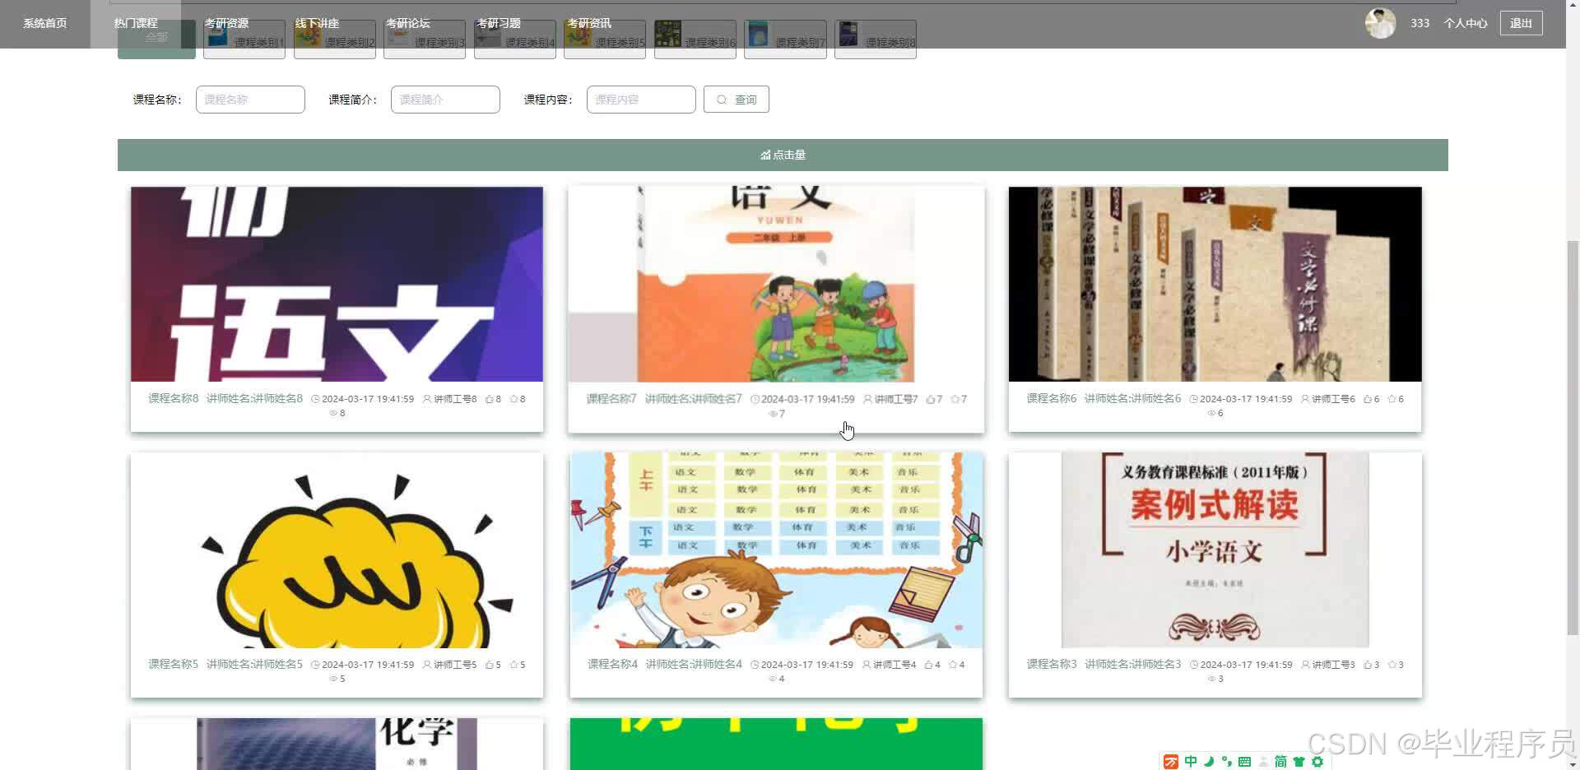Open the soft keyboard icon in input bar
This screenshot has width=1580, height=770.
tap(1244, 762)
